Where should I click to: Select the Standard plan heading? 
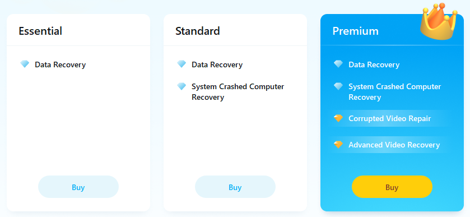[198, 31]
